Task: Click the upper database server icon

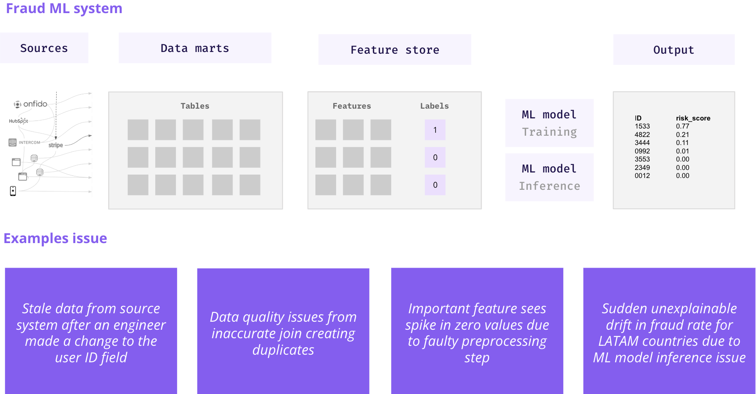Action: (34, 158)
